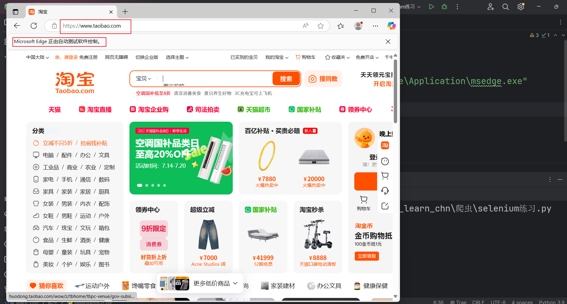Open the 宝贝 search type dropdown

click(x=143, y=79)
